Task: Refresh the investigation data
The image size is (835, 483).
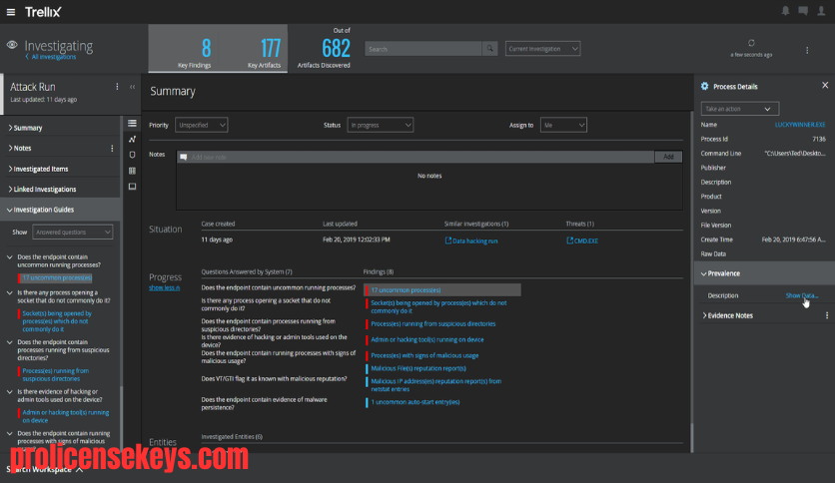Action: [x=751, y=43]
